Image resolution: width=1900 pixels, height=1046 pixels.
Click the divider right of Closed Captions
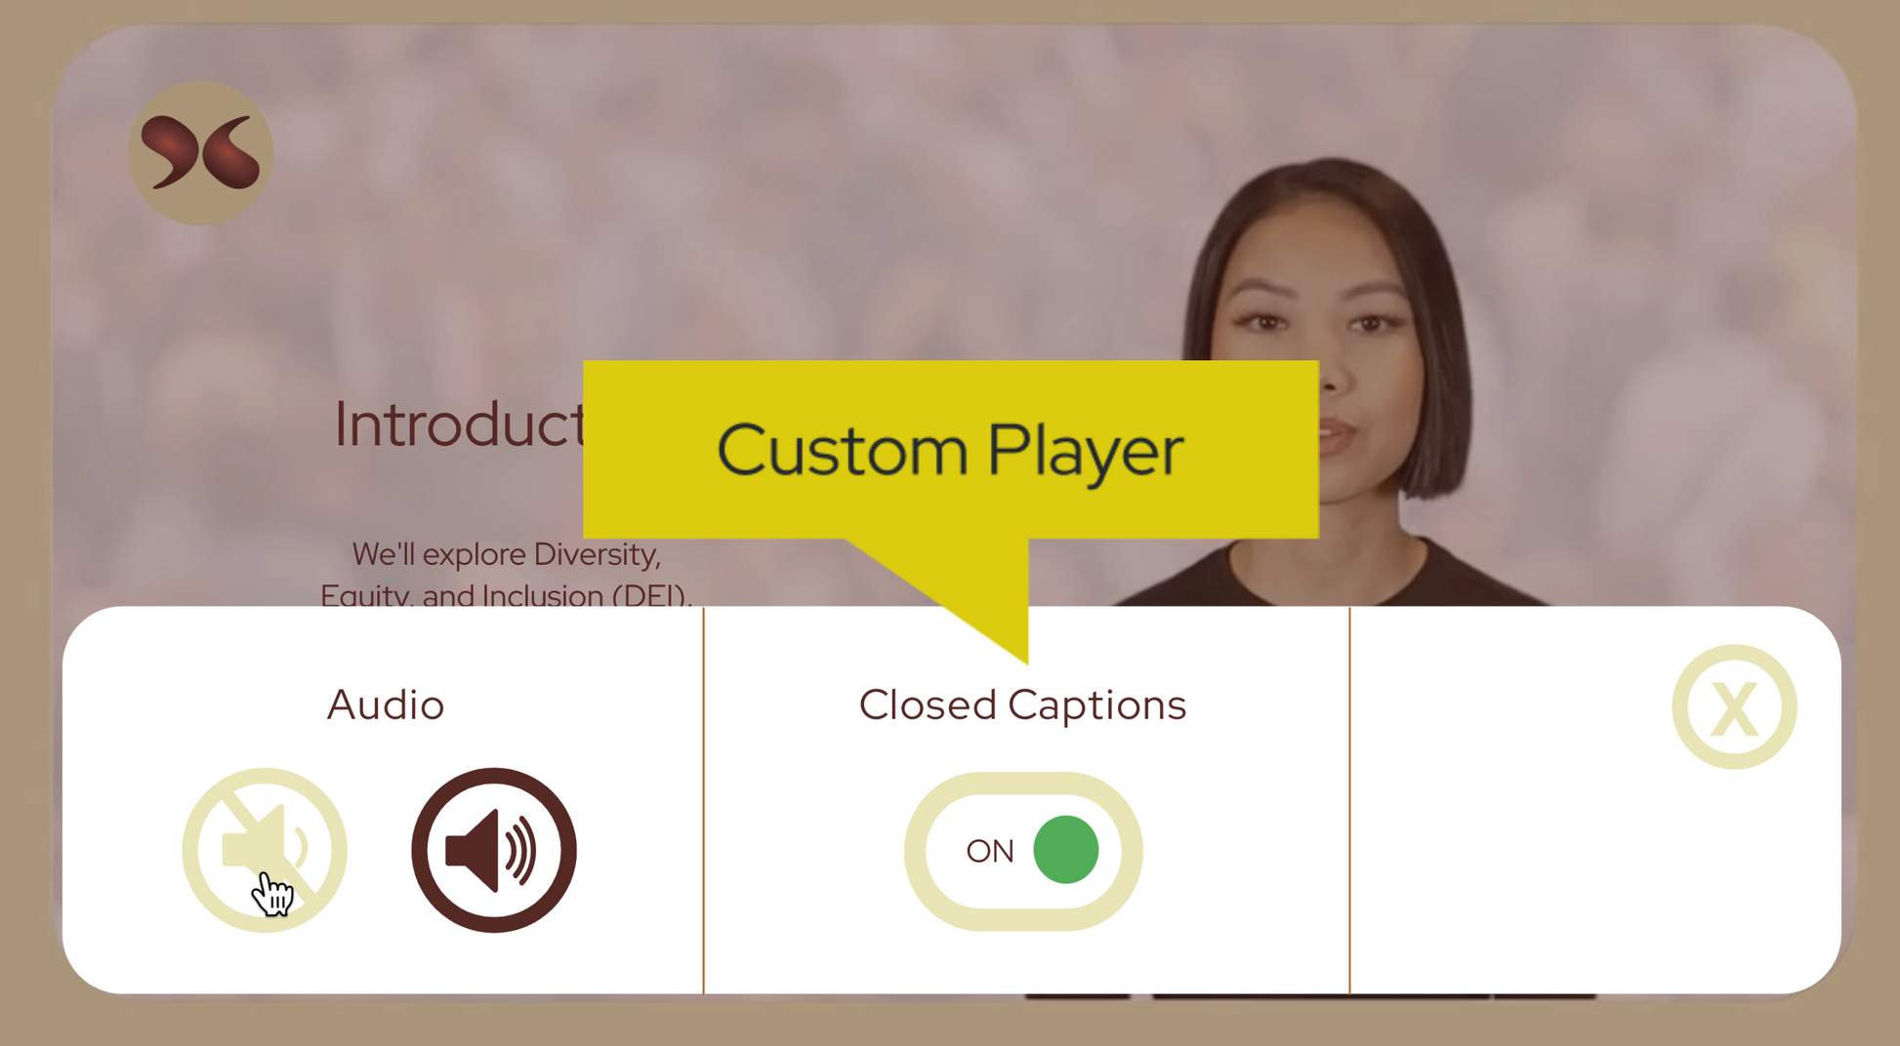click(x=1349, y=800)
